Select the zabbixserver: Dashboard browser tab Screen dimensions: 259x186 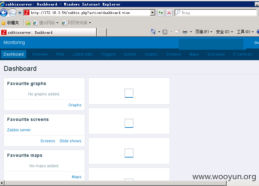click(49, 32)
